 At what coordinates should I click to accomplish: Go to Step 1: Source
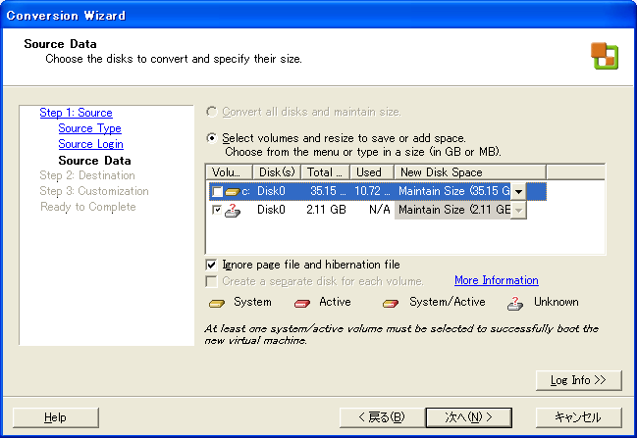76,113
